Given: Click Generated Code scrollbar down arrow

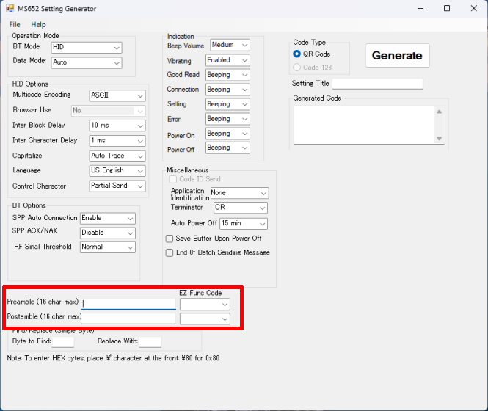Looking at the screenshot, I should click(x=439, y=138).
